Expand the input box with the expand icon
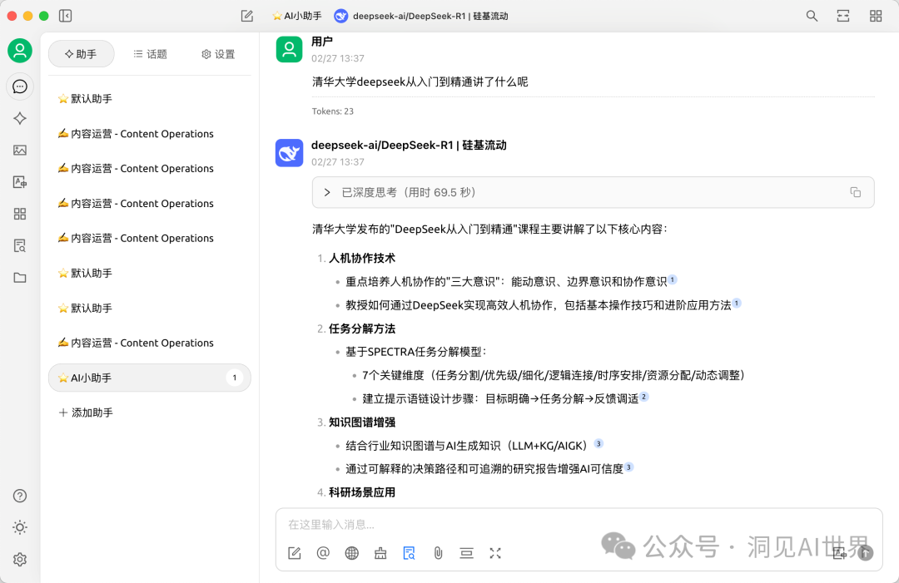The height and width of the screenshot is (583, 899). click(x=495, y=553)
